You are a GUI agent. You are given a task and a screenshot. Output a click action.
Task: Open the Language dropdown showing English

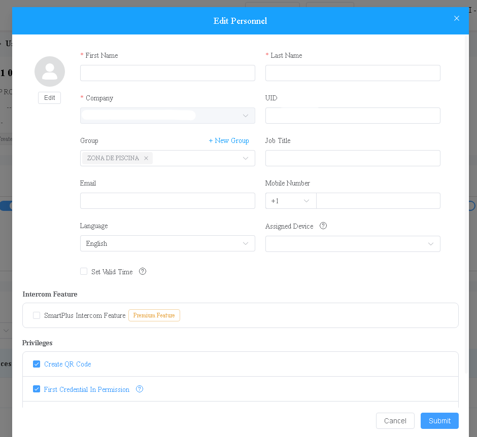pyautogui.click(x=167, y=243)
